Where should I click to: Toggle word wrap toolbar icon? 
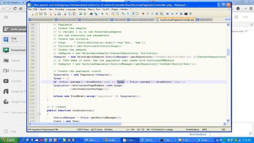[x=123, y=14]
